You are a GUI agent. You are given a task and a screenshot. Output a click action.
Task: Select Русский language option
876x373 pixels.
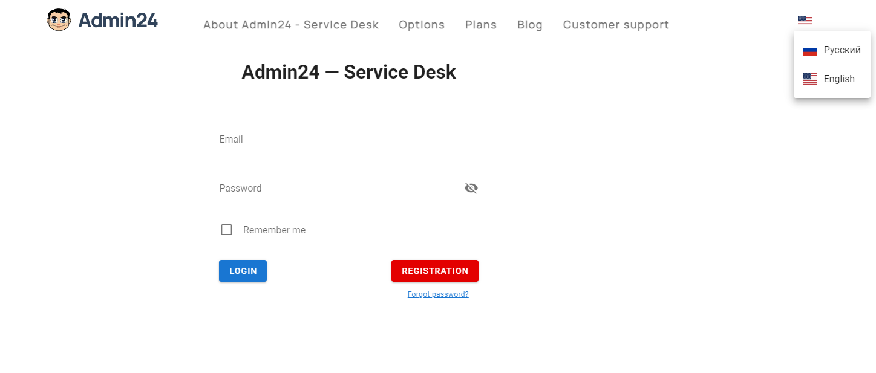point(832,50)
